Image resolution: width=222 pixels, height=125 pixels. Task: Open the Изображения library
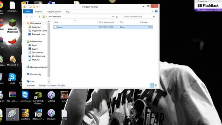click(x=39, y=56)
